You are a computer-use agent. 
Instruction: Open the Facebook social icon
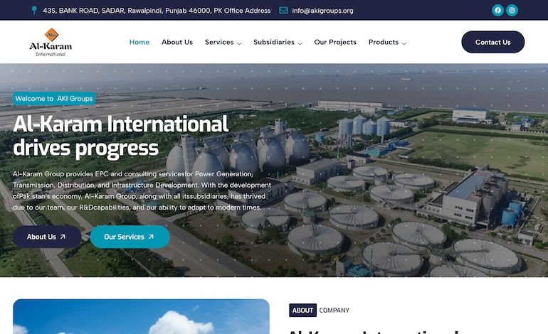point(497,10)
